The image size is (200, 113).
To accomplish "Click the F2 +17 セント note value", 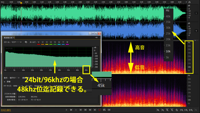I will point(36,100).
